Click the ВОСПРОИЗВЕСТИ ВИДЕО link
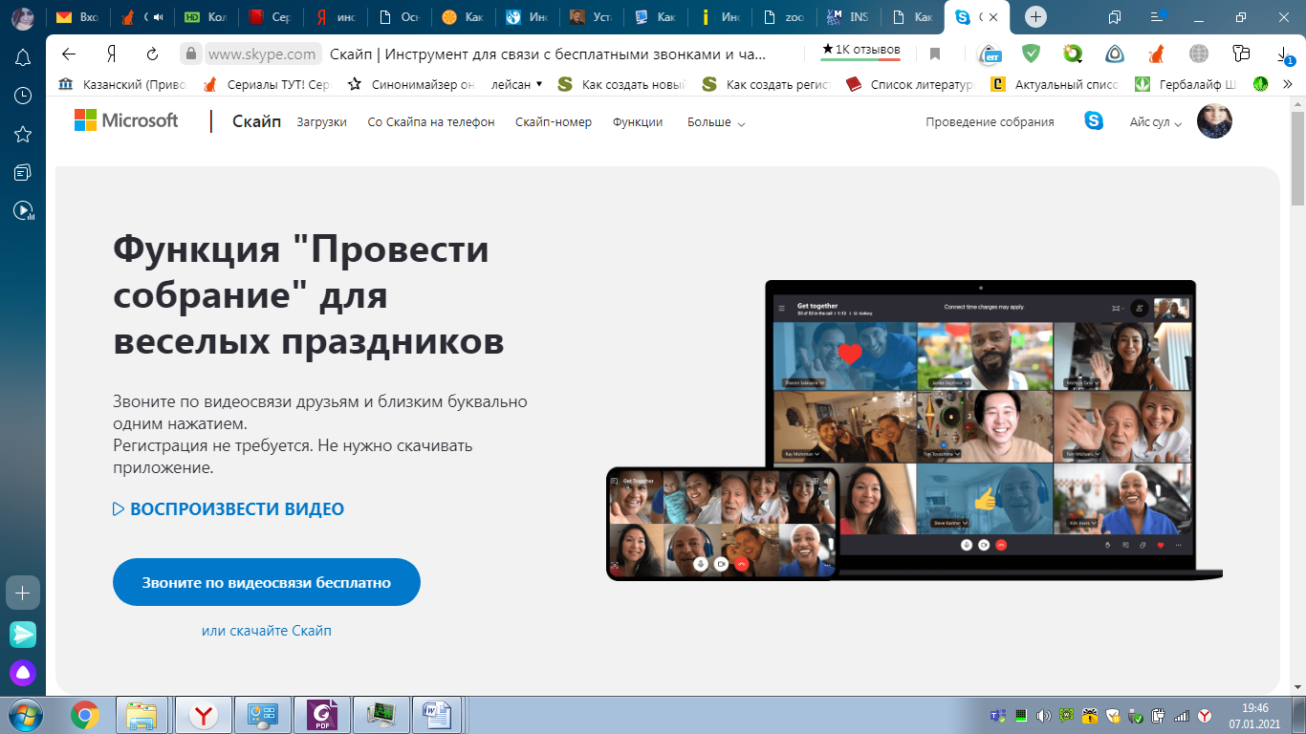 pos(229,509)
